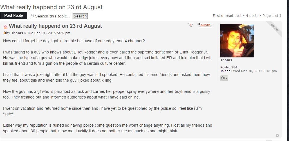Click Thonis username below the avatar
Screen dimensions: 289x141
point(226,60)
